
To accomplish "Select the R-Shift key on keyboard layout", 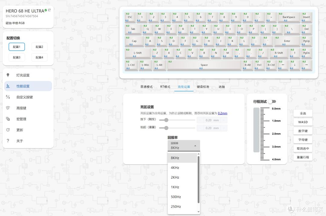I will coord(279,53).
